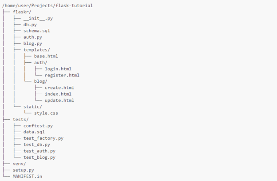Viewport: 277px width, 181px height.
Task: Select base.html in templates
Action: (x=46, y=56)
